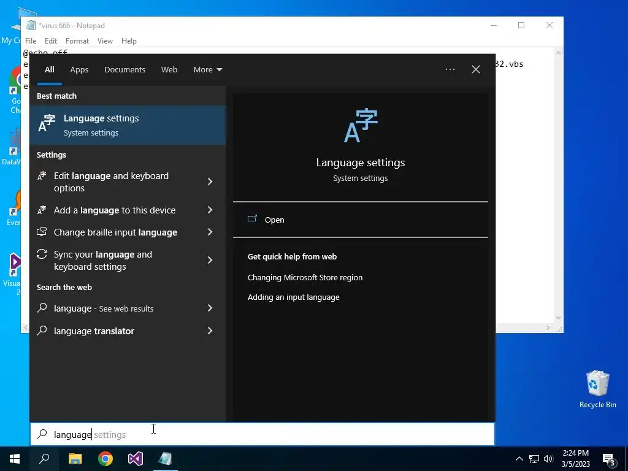
Task: Select the All search tab
Action: pos(49,69)
